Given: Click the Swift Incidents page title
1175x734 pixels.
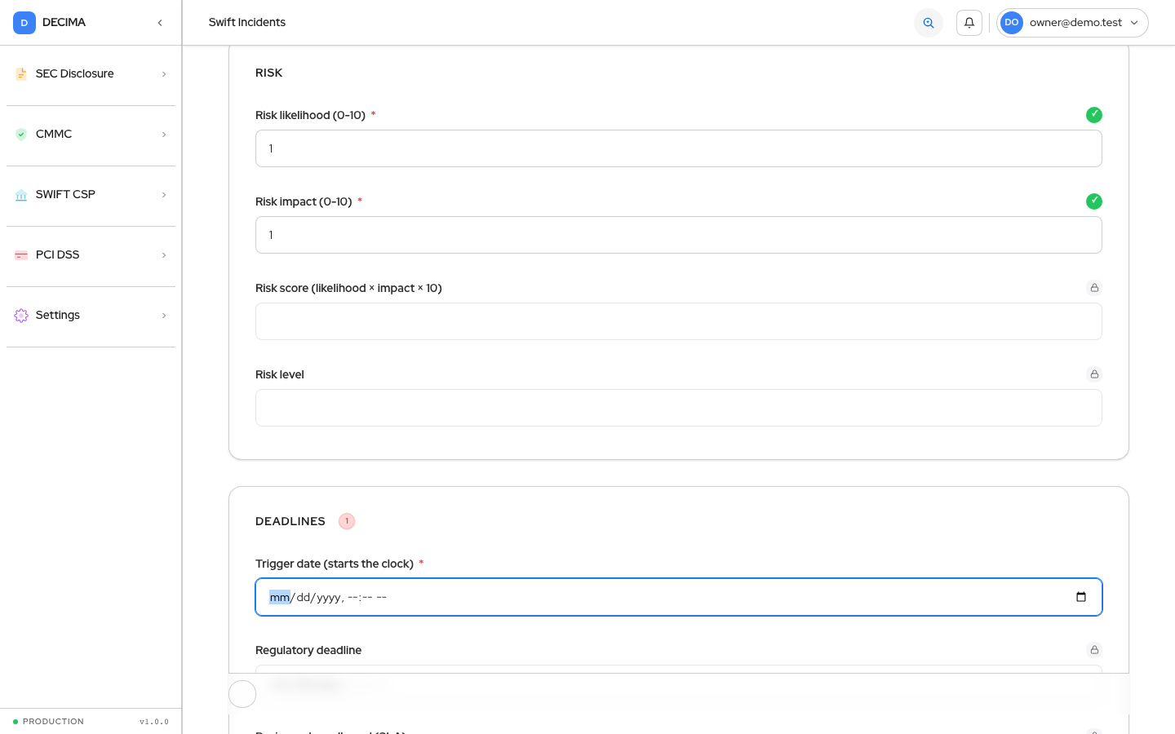Looking at the screenshot, I should tap(247, 23).
